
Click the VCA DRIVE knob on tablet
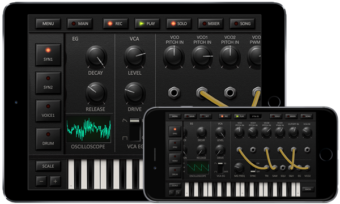(134, 93)
